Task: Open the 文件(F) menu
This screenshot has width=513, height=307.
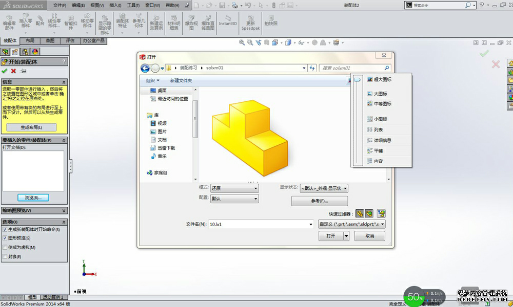Action: tap(60, 5)
